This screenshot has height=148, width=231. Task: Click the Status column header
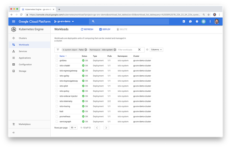coord(85,56)
